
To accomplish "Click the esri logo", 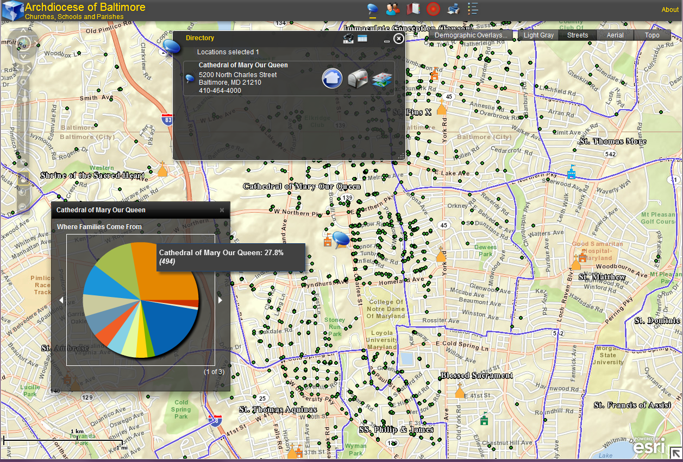I will coord(649,446).
